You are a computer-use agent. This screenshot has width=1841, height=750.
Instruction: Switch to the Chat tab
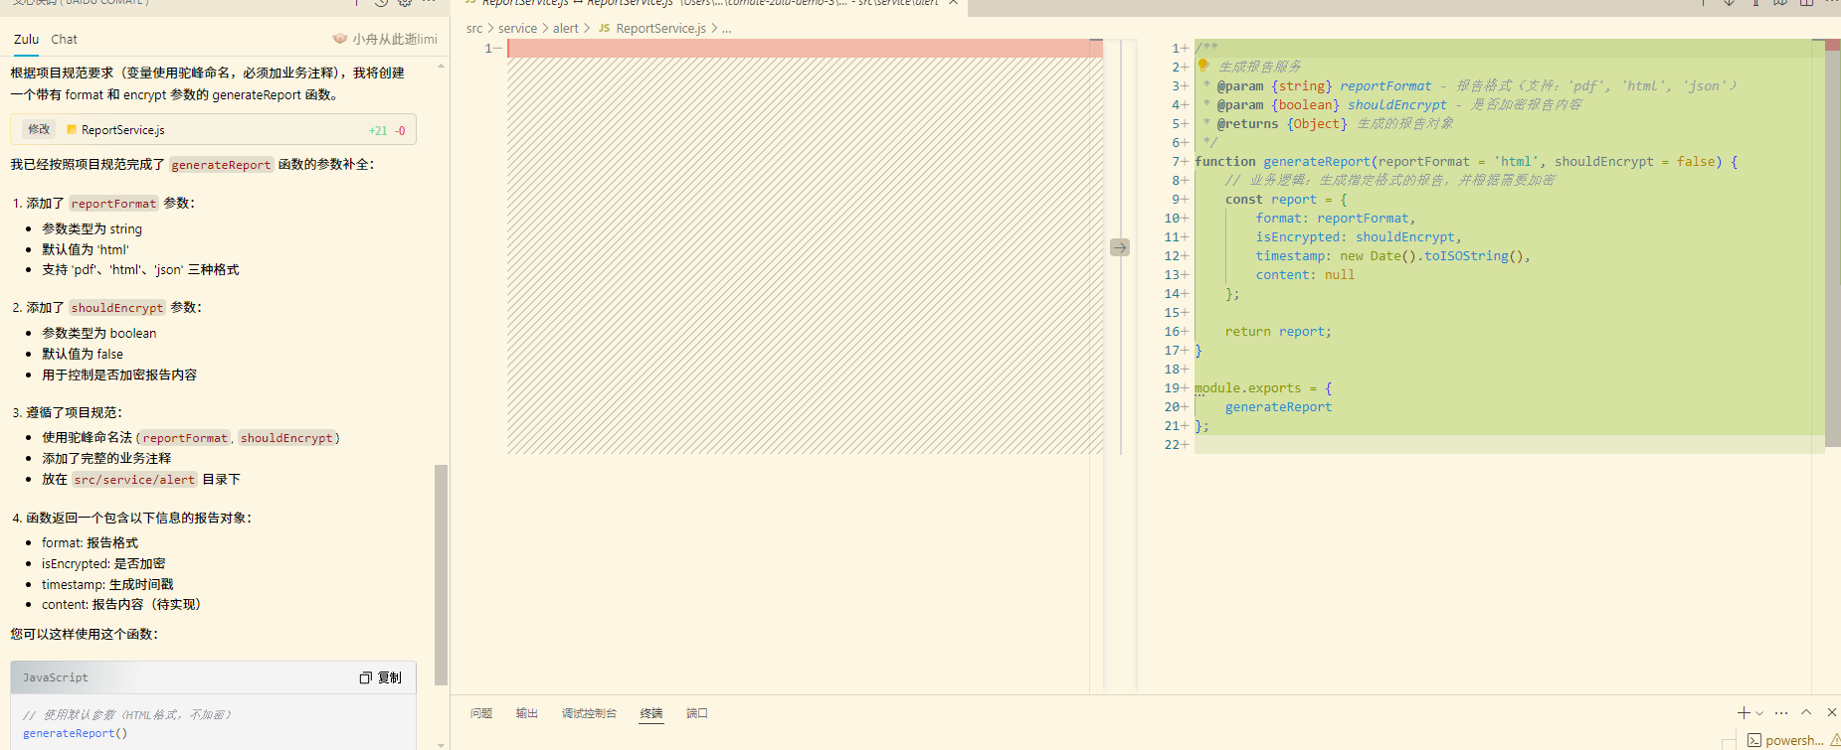pyautogui.click(x=64, y=40)
